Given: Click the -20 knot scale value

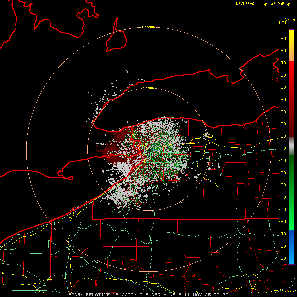Looking at the screenshot, I should 282,173.
